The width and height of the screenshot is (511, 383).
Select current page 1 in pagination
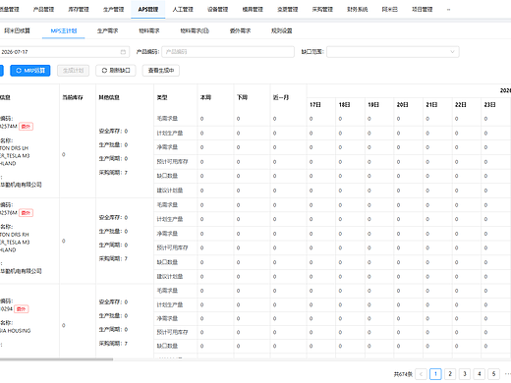[435, 374]
